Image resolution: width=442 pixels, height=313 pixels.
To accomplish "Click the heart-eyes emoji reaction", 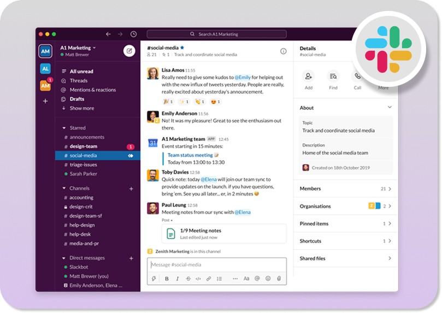I will 215,102.
